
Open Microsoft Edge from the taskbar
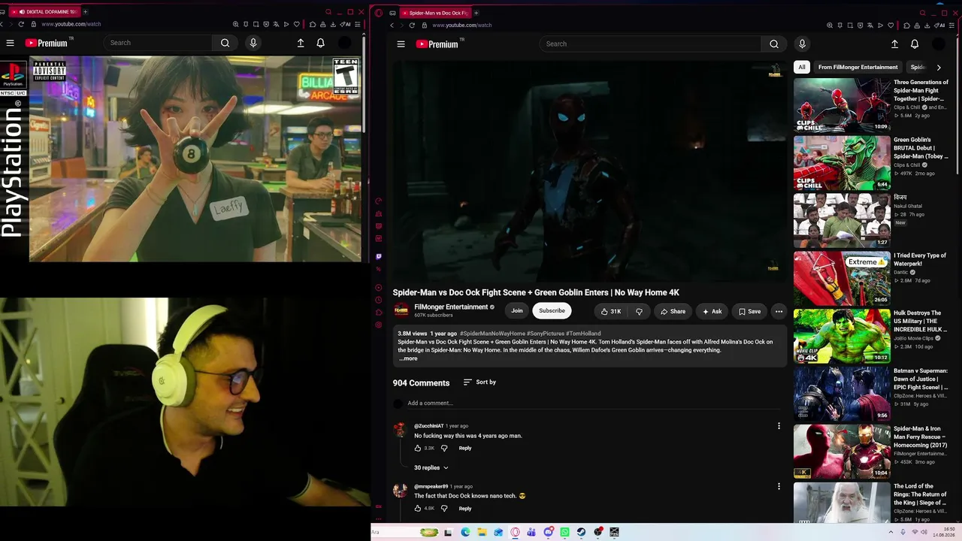(x=465, y=532)
